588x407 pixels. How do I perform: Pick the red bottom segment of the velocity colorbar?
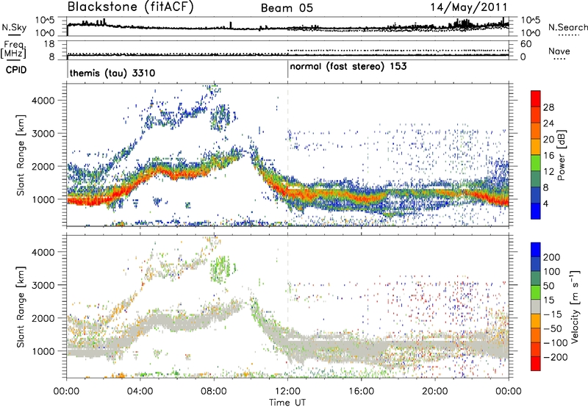coord(536,364)
